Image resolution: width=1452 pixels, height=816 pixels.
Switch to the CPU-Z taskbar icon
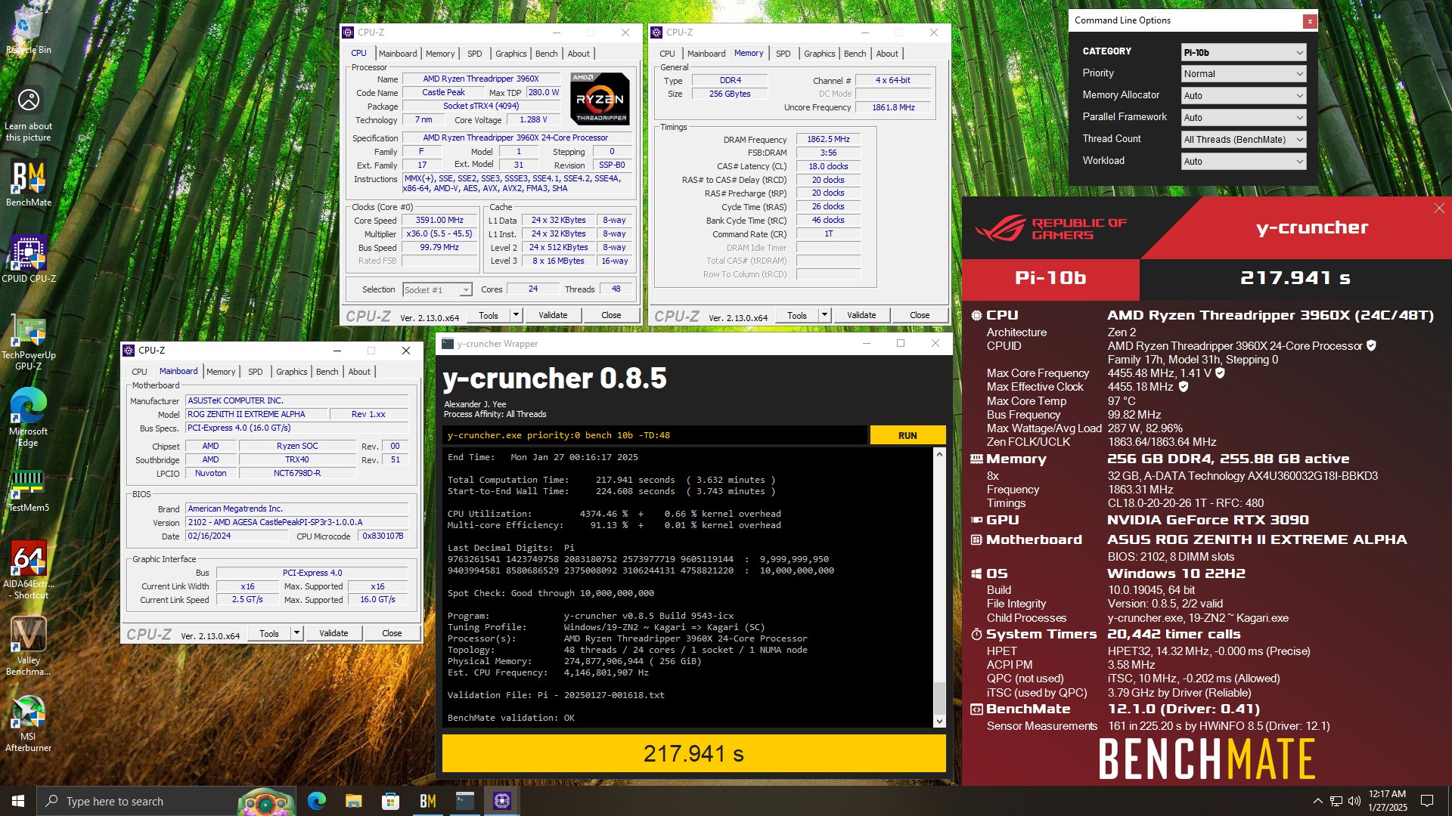[501, 801]
